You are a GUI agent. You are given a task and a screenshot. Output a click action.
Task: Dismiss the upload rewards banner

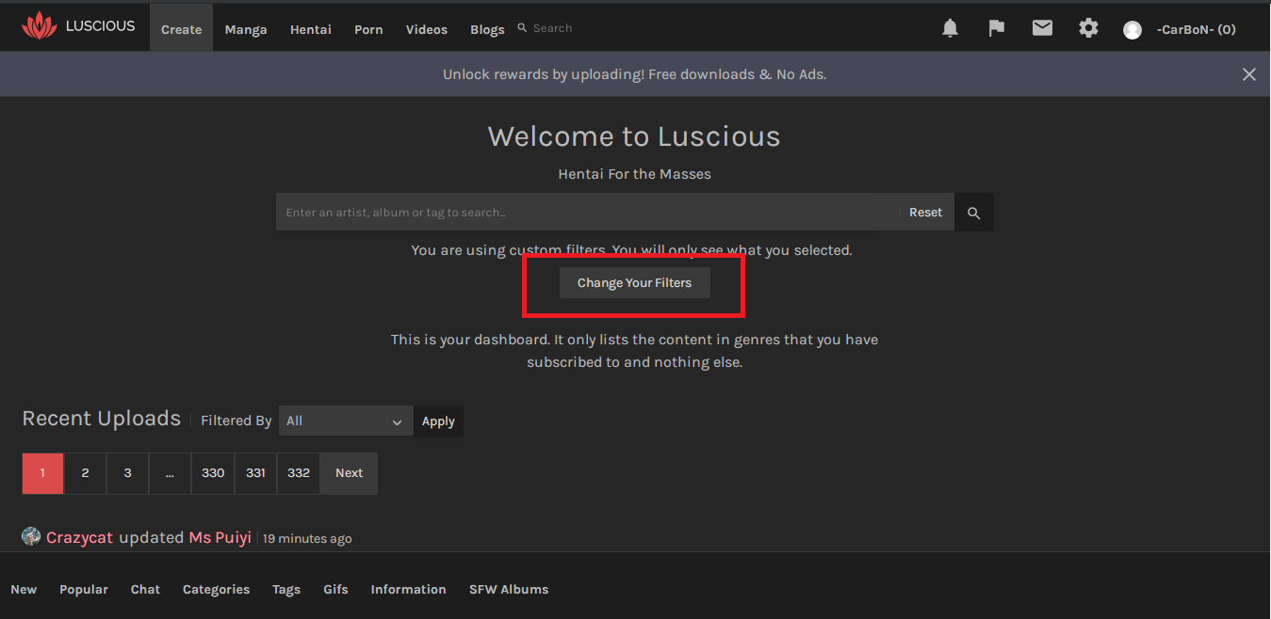pos(1249,74)
